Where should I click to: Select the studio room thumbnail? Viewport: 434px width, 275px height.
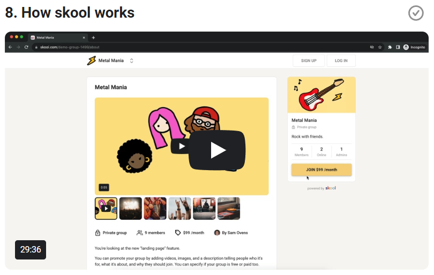[x=204, y=209]
